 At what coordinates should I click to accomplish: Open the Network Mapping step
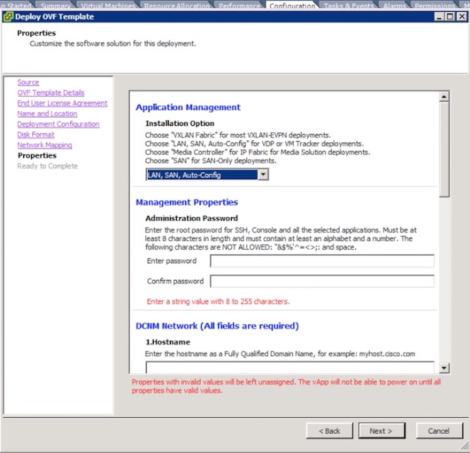pos(44,145)
